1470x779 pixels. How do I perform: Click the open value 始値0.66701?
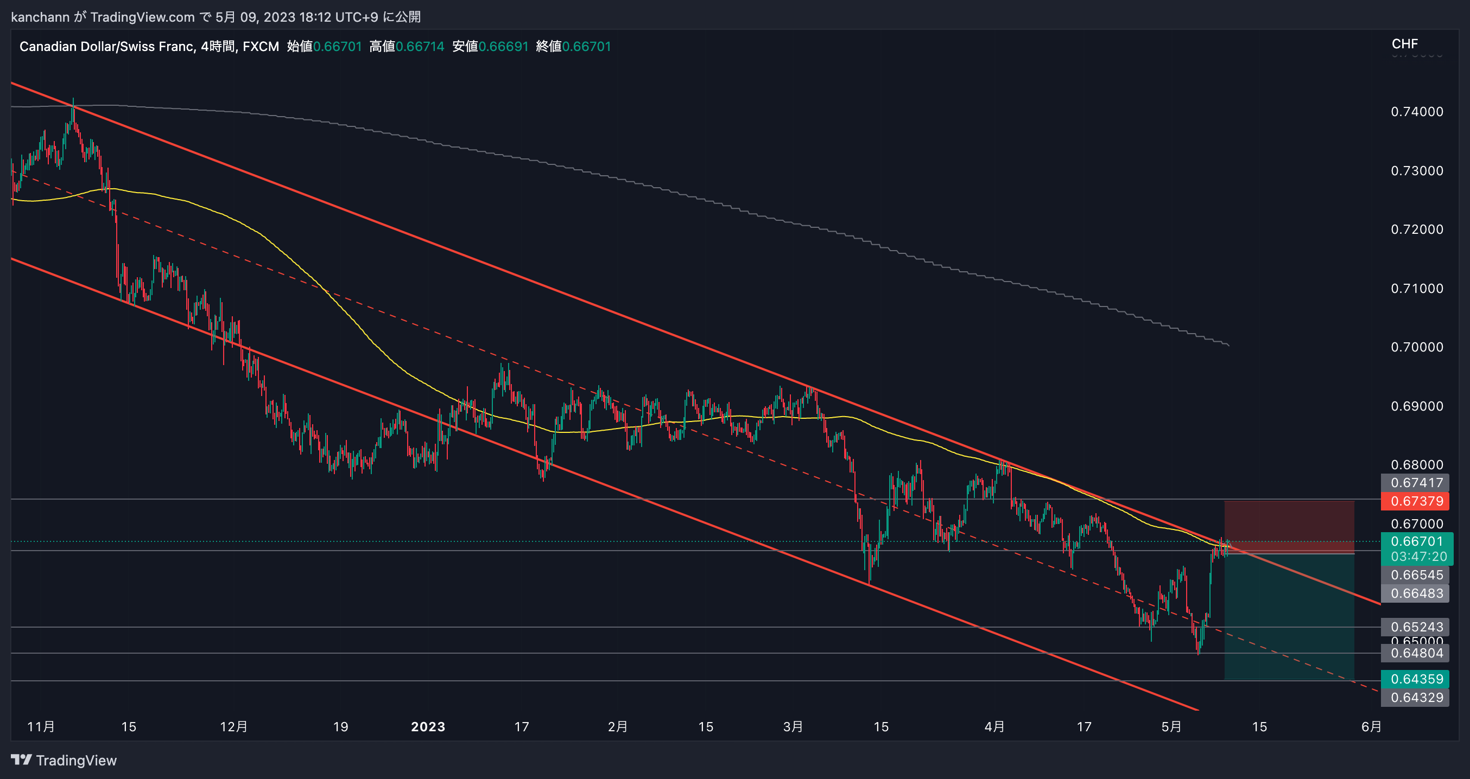(x=324, y=46)
